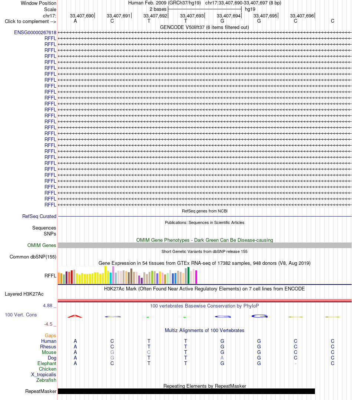Image resolution: width=352 pixels, height=400 pixels.
Task: Click the 'Click to complement -->' label
Action: [30, 22]
